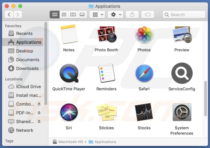Click the Siri app icon
The image size is (210, 148).
(69, 112)
